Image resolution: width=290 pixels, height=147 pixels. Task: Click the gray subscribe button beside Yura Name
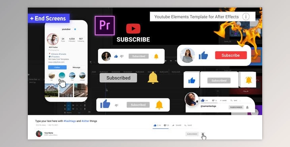point(192,134)
